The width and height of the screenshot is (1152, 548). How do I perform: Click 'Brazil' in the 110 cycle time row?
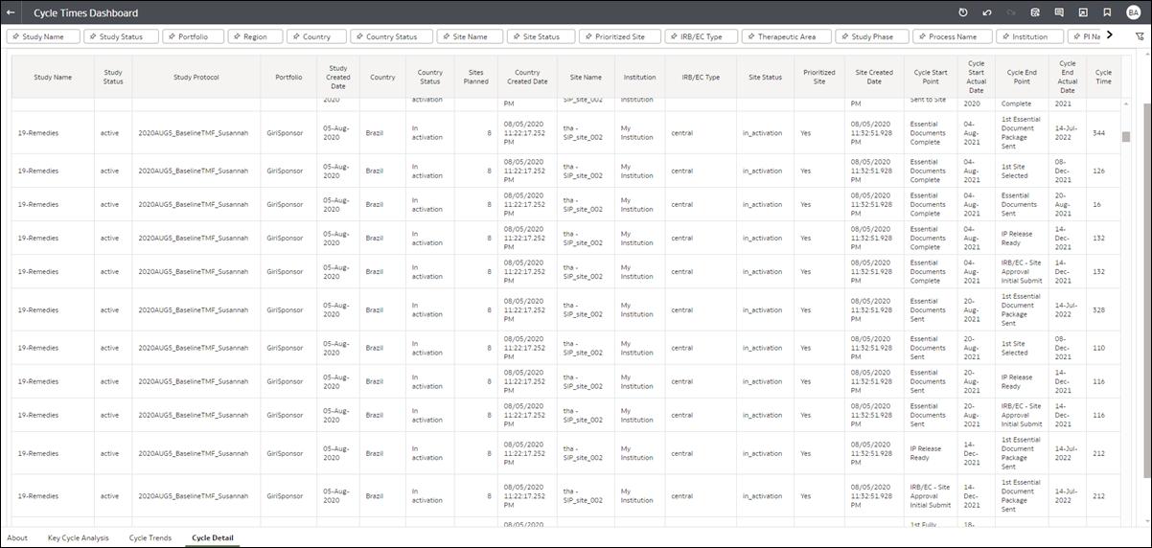click(x=374, y=348)
